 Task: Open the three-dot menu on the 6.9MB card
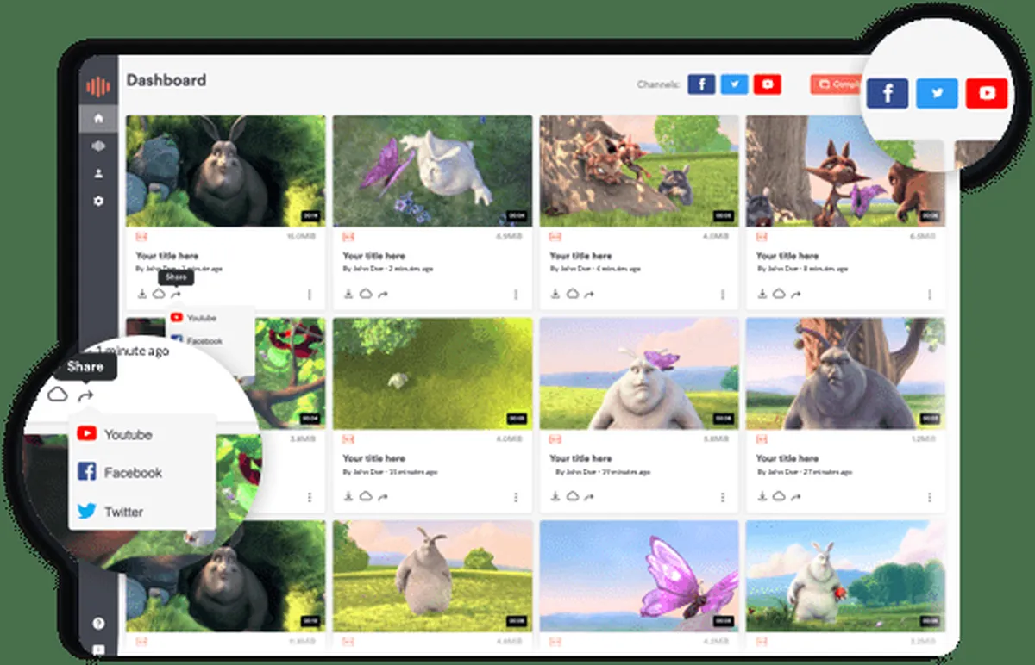click(x=516, y=295)
